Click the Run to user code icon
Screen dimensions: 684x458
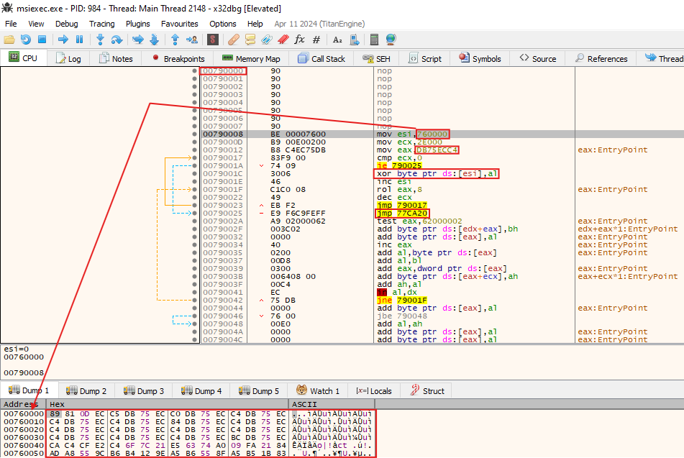191,40
